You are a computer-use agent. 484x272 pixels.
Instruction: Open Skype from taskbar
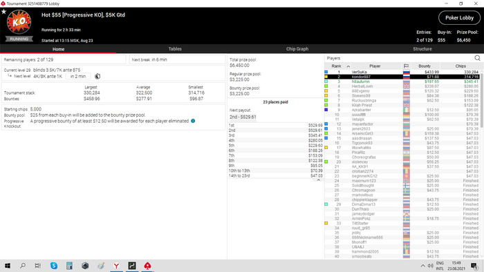[x=54, y=266]
